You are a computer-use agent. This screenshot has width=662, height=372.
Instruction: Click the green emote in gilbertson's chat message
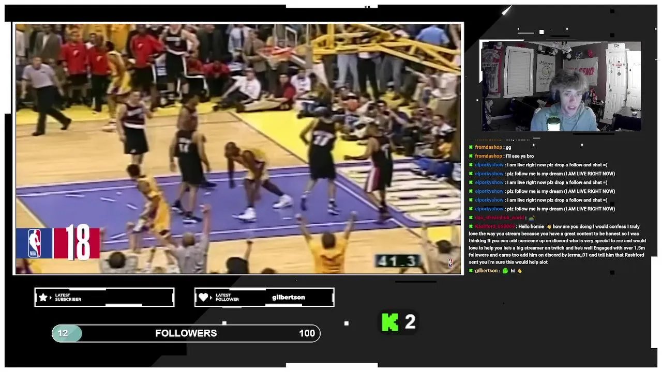coord(505,271)
